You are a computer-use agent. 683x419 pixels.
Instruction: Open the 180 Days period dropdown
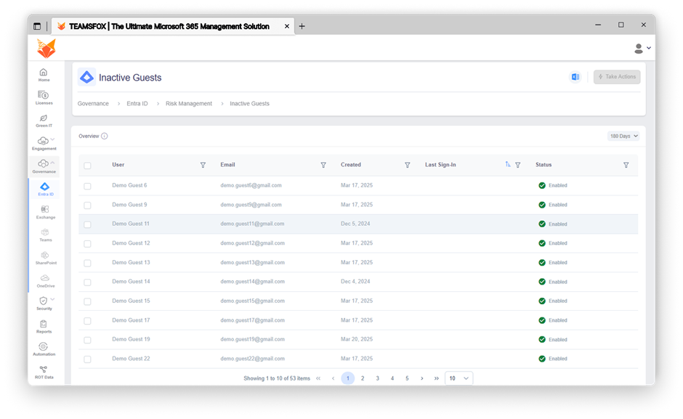click(623, 136)
